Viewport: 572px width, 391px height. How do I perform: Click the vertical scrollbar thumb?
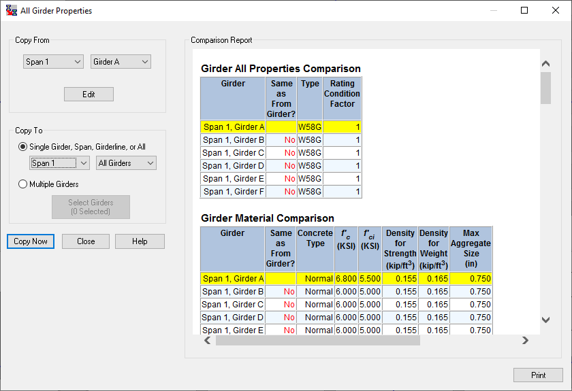545,88
